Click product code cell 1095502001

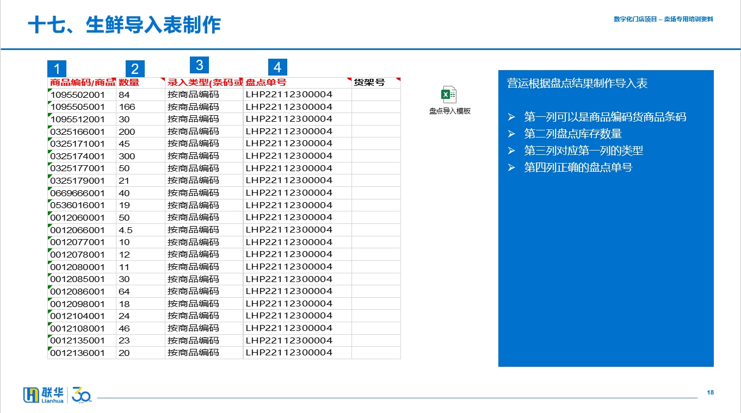pos(82,95)
